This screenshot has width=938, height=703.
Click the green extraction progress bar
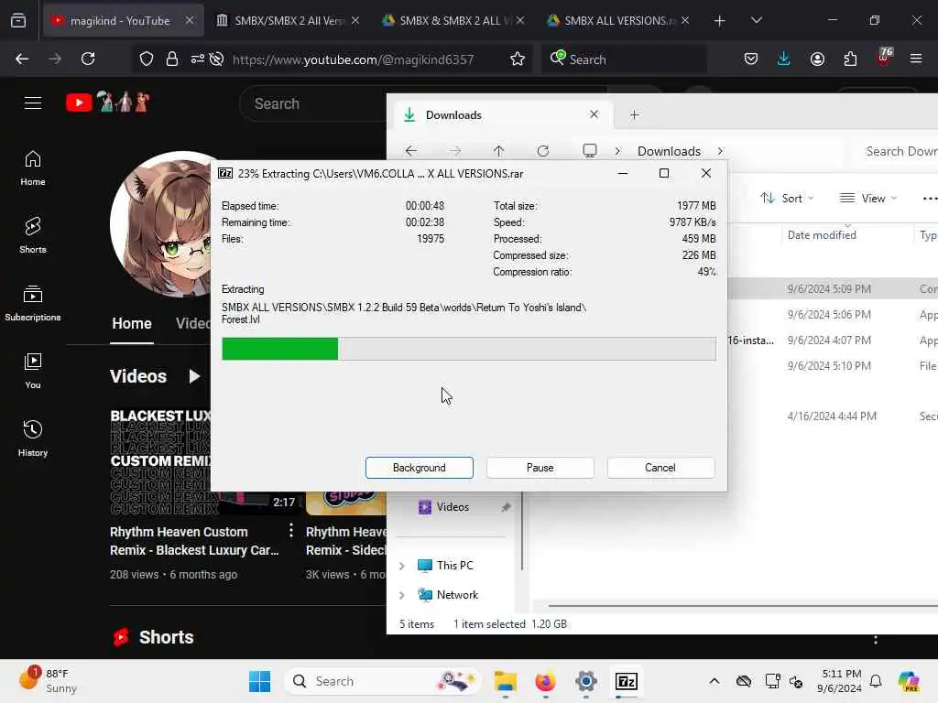[468, 349]
